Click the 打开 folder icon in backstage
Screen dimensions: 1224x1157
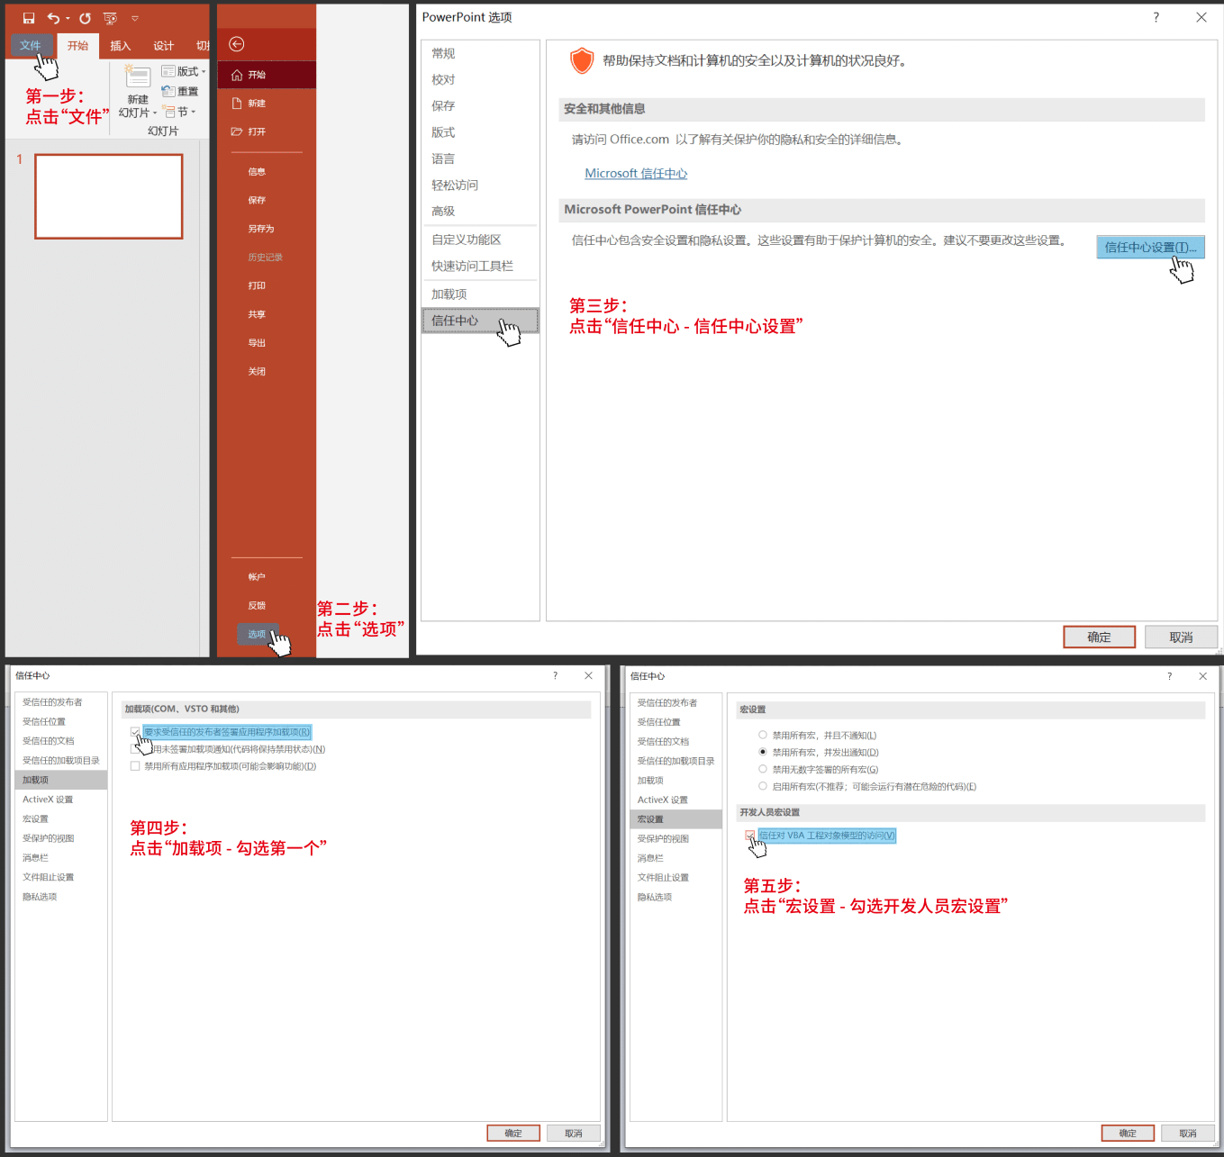[237, 131]
